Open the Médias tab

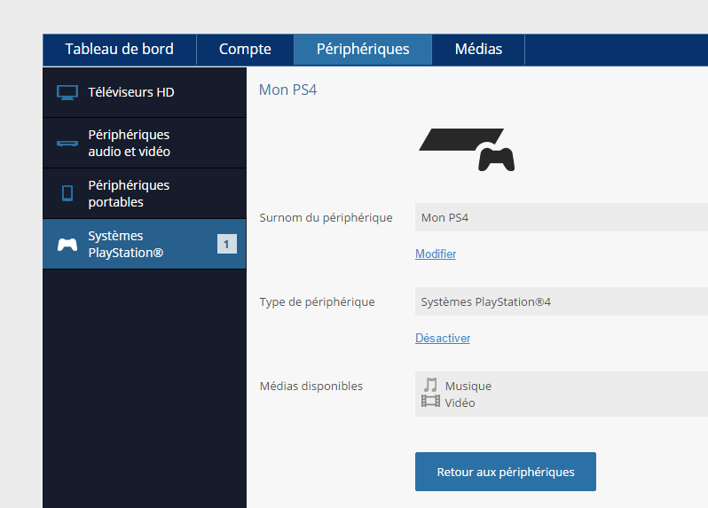(478, 50)
